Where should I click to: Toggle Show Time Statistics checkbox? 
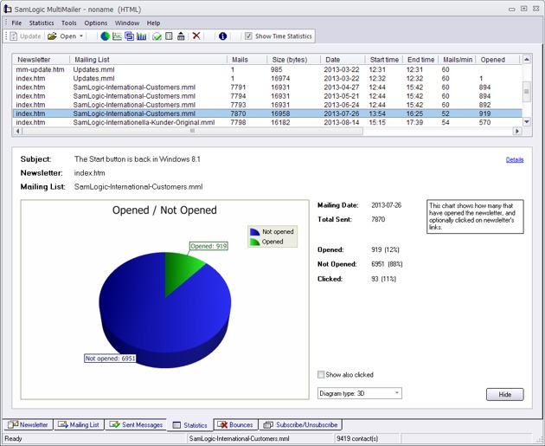(x=248, y=36)
